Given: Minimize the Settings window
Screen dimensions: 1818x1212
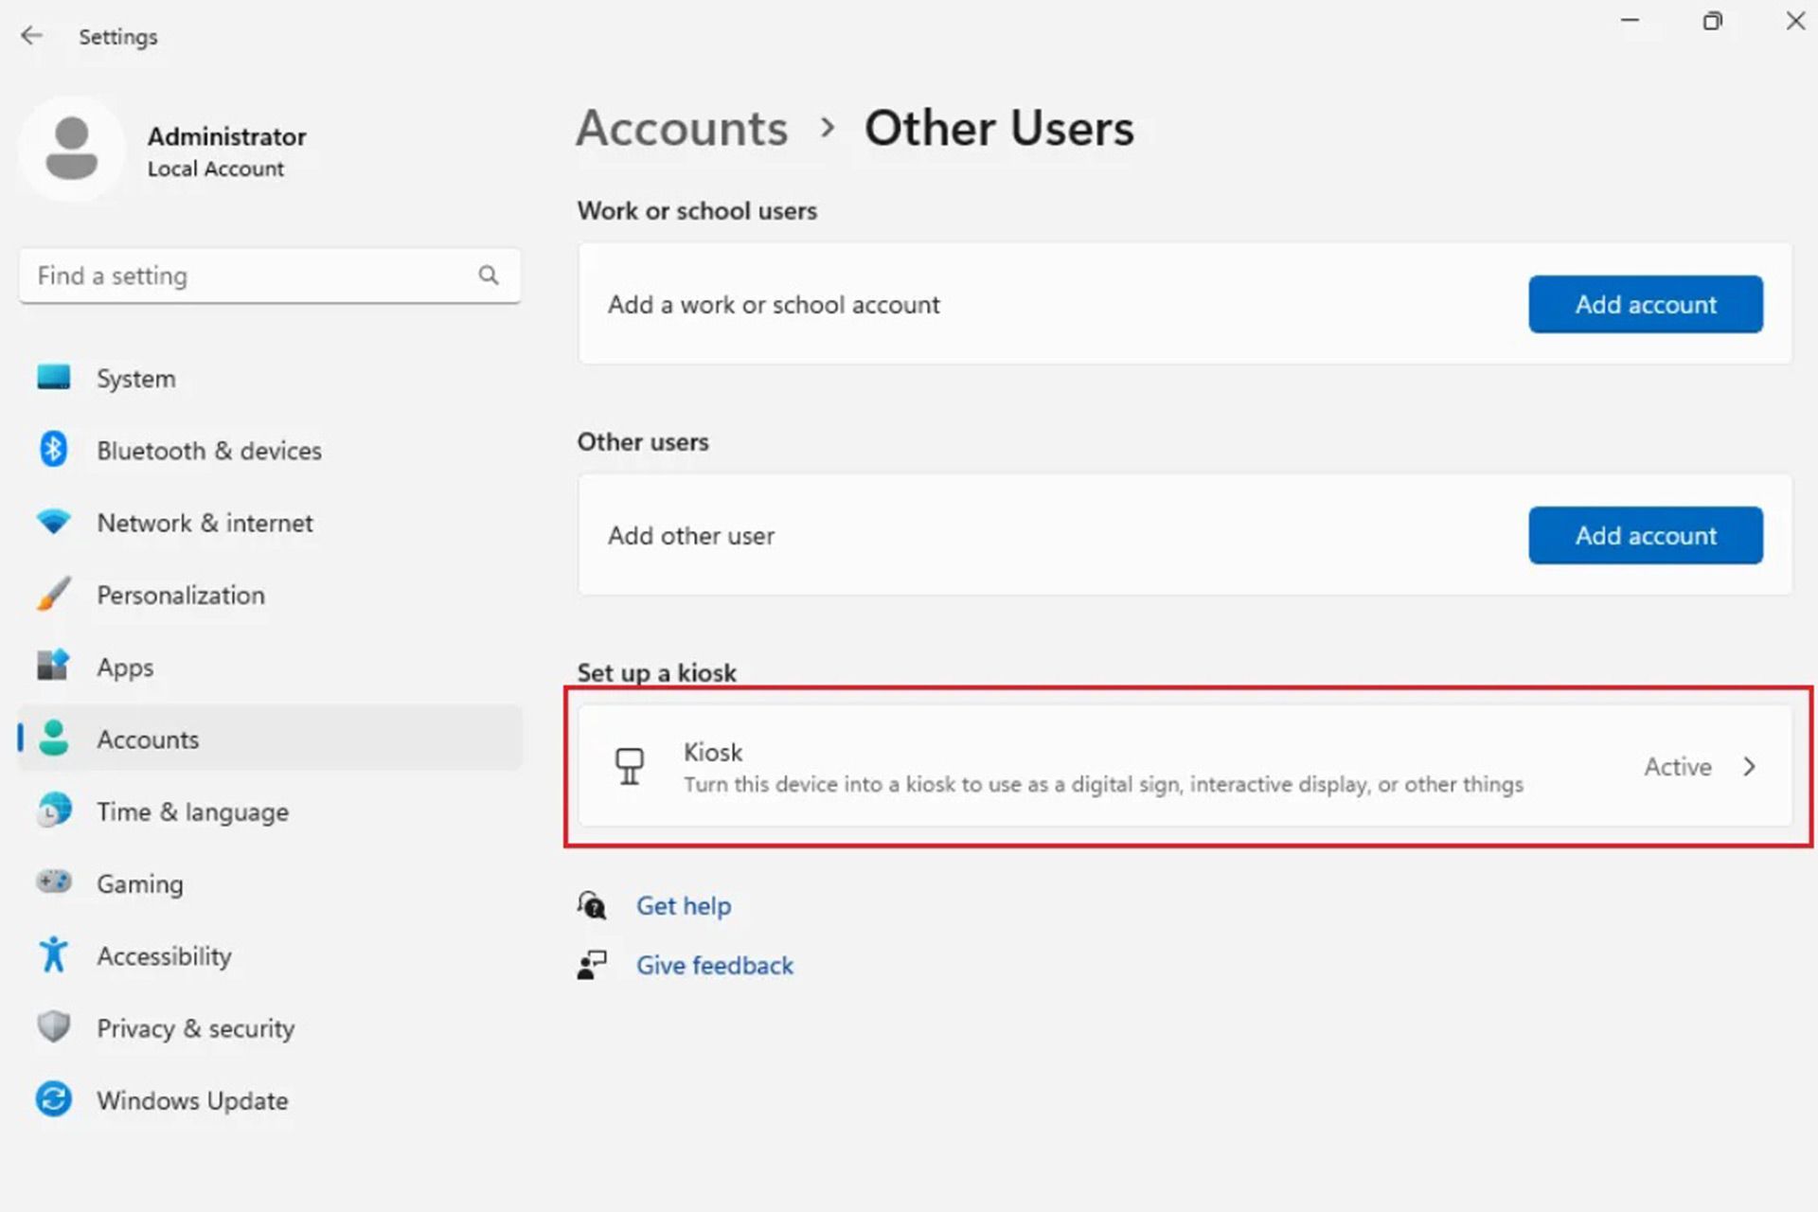Looking at the screenshot, I should pyautogui.click(x=1630, y=20).
